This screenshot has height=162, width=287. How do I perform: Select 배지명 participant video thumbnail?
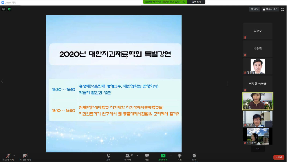258,101
